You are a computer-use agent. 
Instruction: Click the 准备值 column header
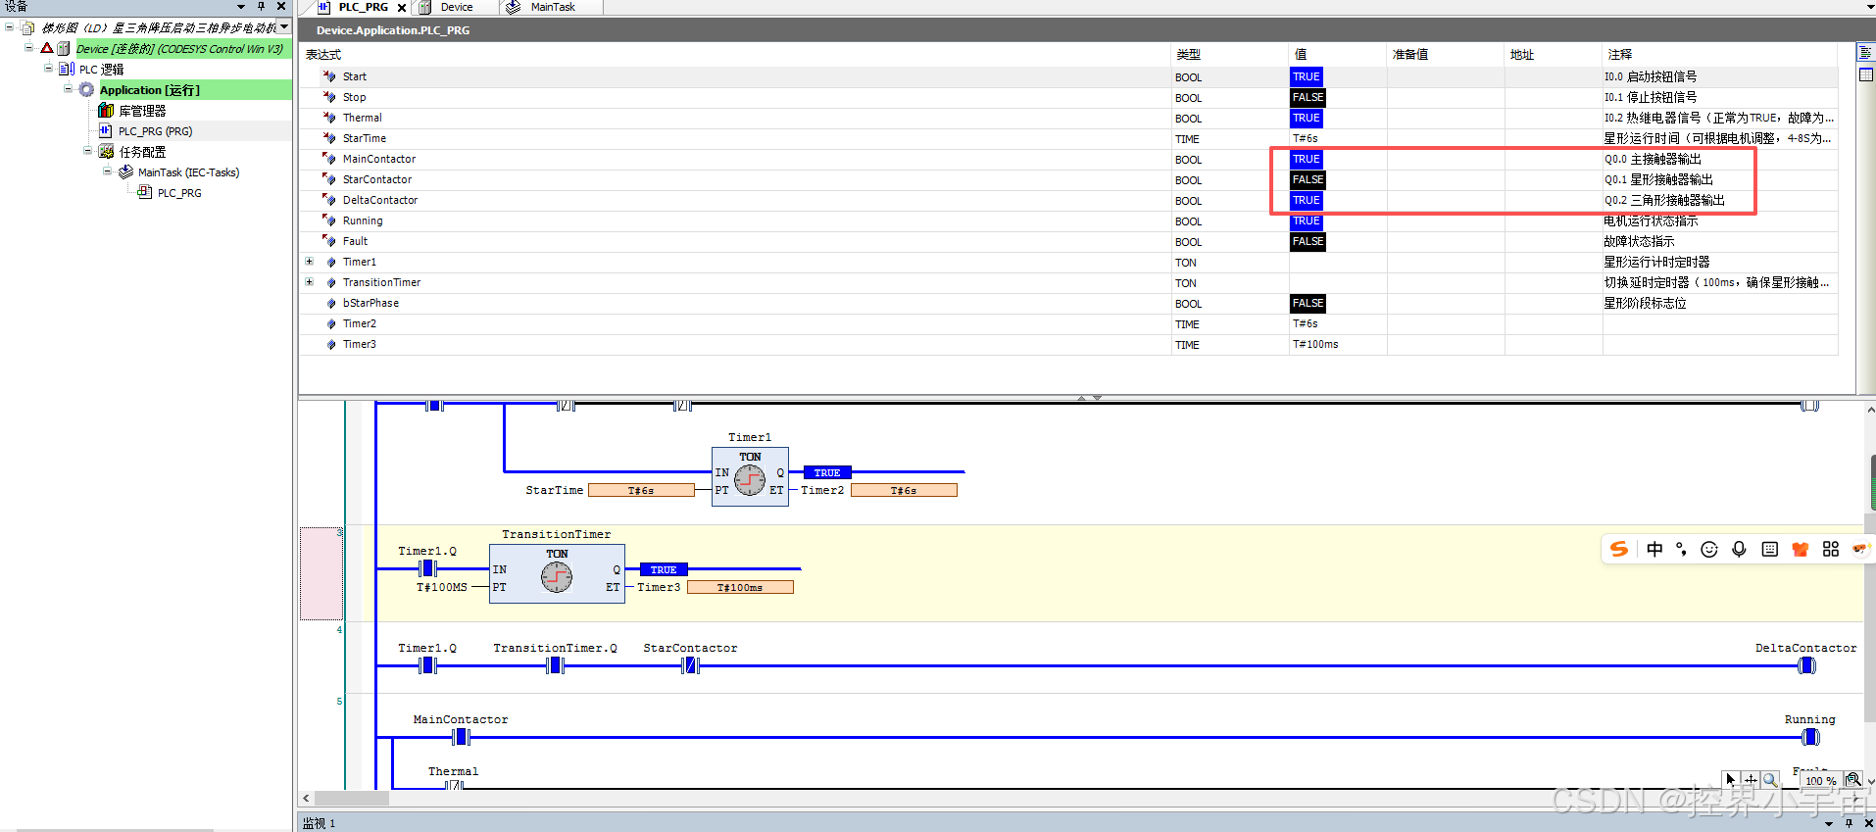pyautogui.click(x=1410, y=55)
